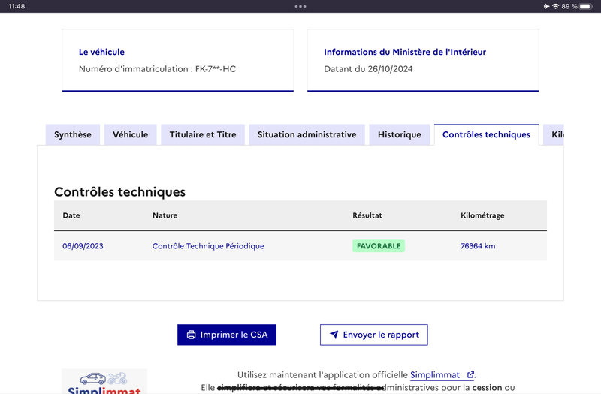Tap the three-dot multitasking indicator at top
The image size is (601, 394).
(x=300, y=6)
